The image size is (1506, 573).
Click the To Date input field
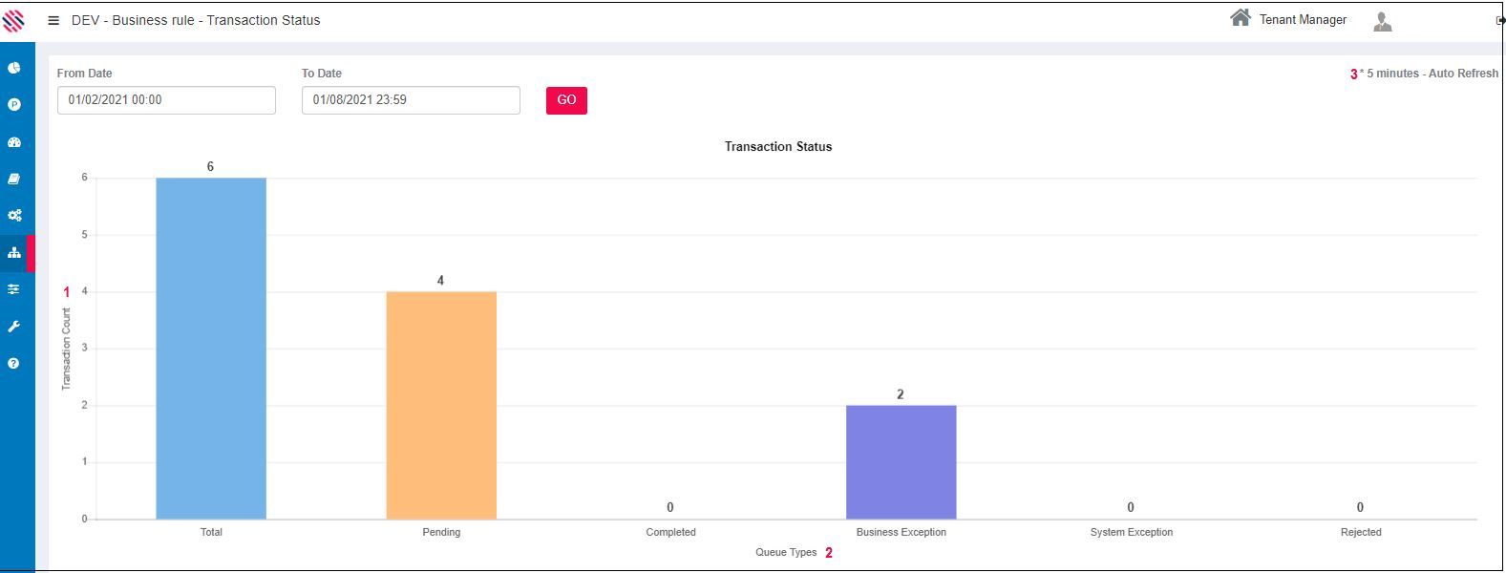click(x=411, y=100)
